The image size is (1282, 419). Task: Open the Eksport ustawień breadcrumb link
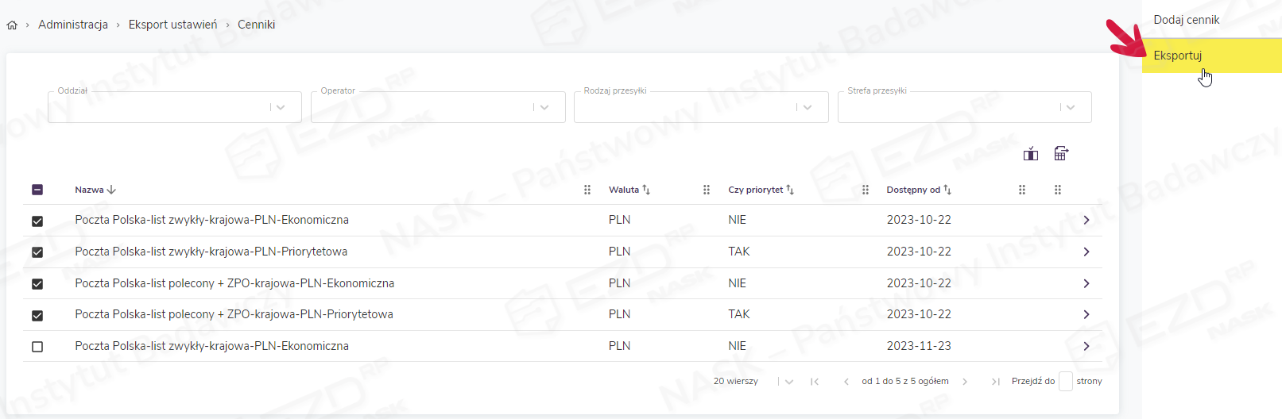coord(172,25)
